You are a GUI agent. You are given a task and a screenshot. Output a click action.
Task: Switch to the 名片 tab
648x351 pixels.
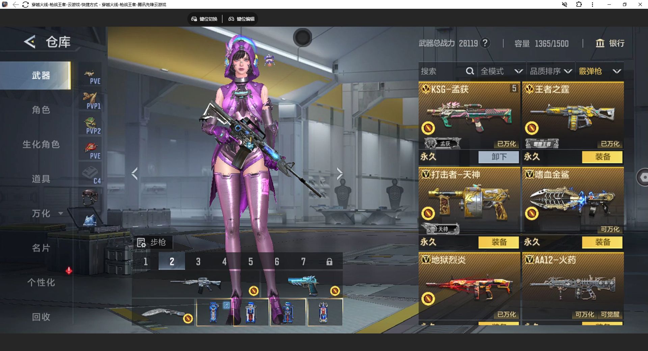[41, 248]
